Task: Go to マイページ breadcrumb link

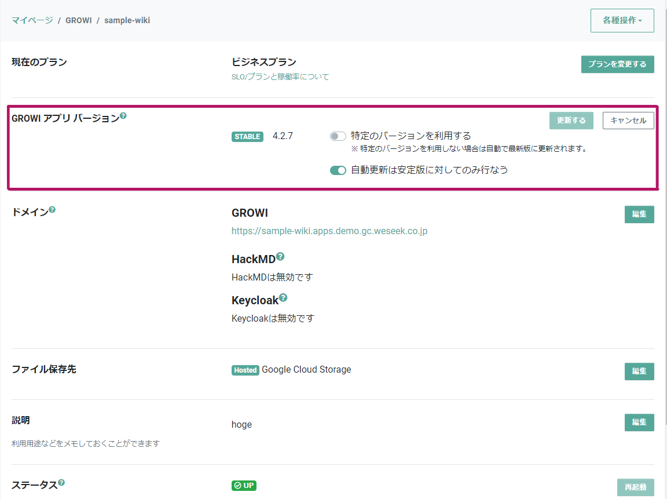Action: pos(32,20)
